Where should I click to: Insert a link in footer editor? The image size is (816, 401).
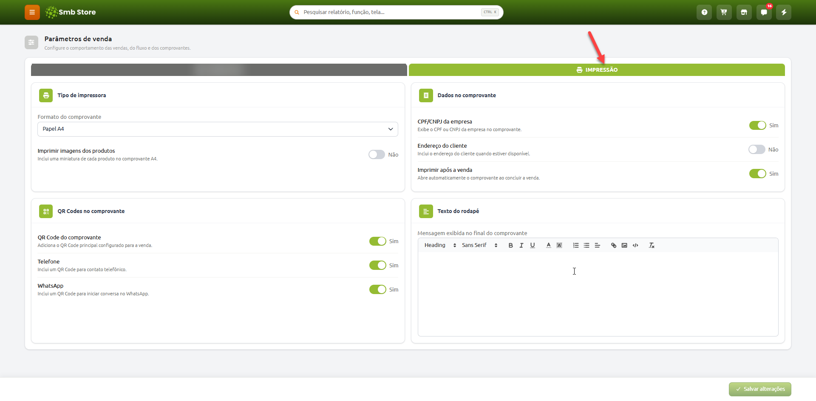(x=614, y=245)
